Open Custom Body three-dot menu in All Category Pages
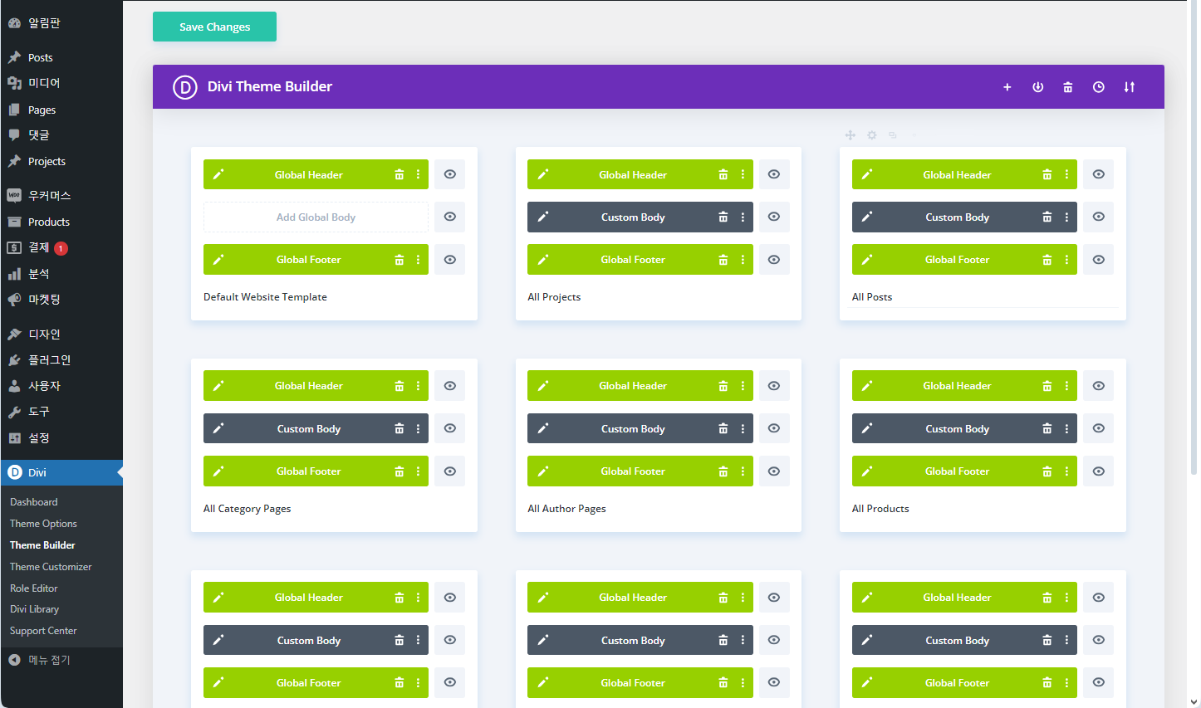The height and width of the screenshot is (708, 1201). [418, 428]
